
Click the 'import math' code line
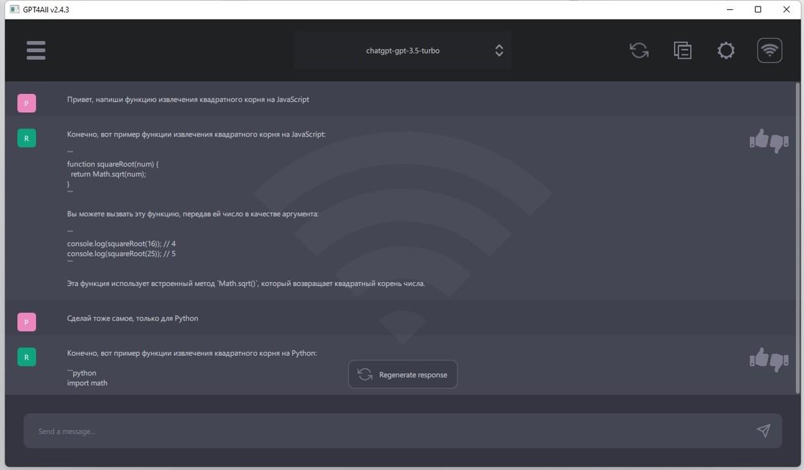[x=87, y=383]
